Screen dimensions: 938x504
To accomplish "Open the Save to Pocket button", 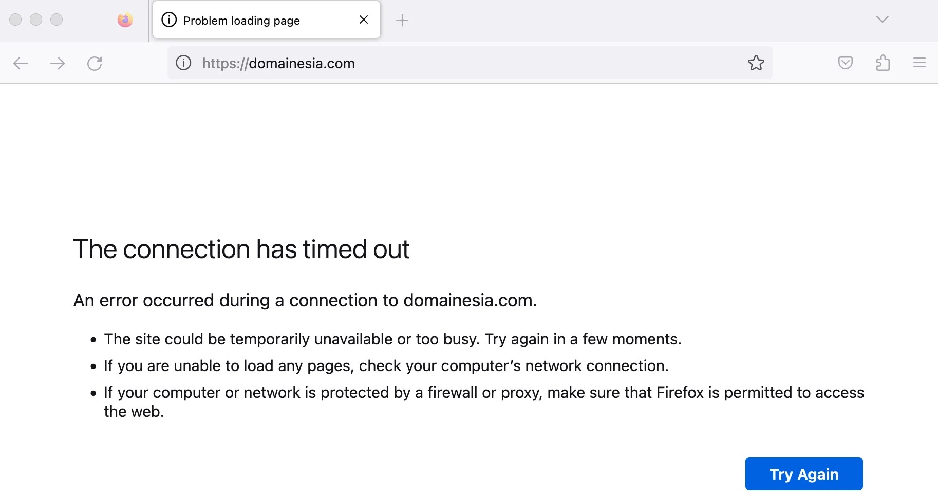I will [845, 63].
